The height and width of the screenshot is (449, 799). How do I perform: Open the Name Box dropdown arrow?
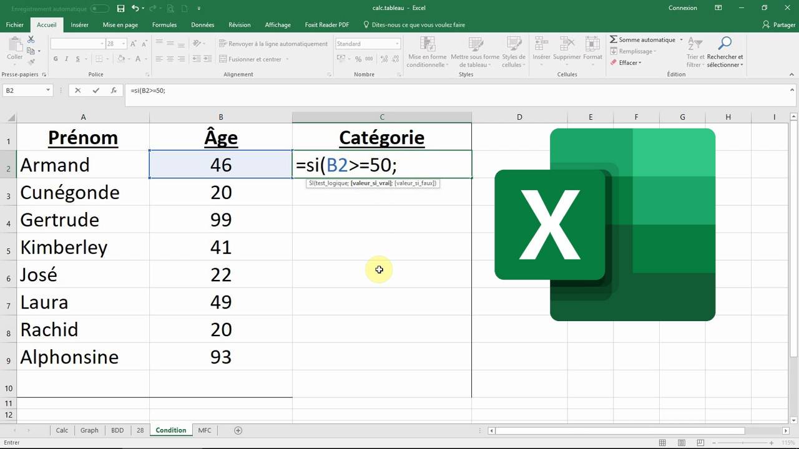[x=47, y=90]
